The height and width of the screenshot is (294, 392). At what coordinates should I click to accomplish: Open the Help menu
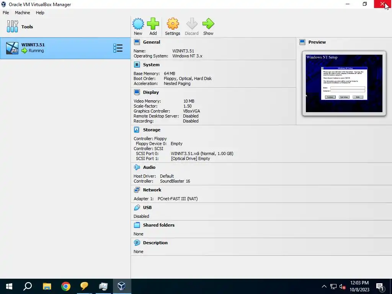40,13
